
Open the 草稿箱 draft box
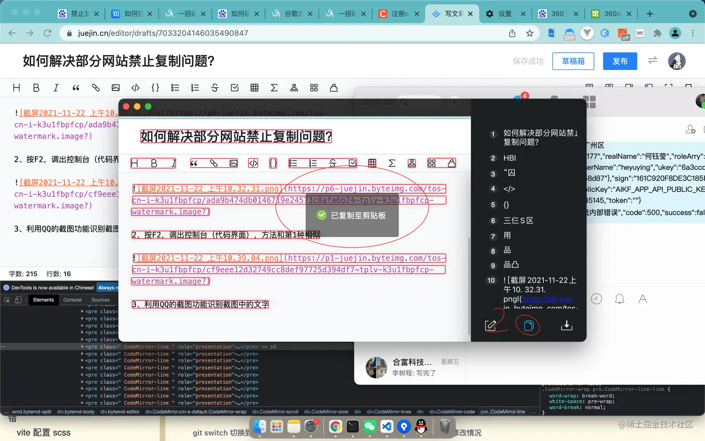(x=573, y=61)
